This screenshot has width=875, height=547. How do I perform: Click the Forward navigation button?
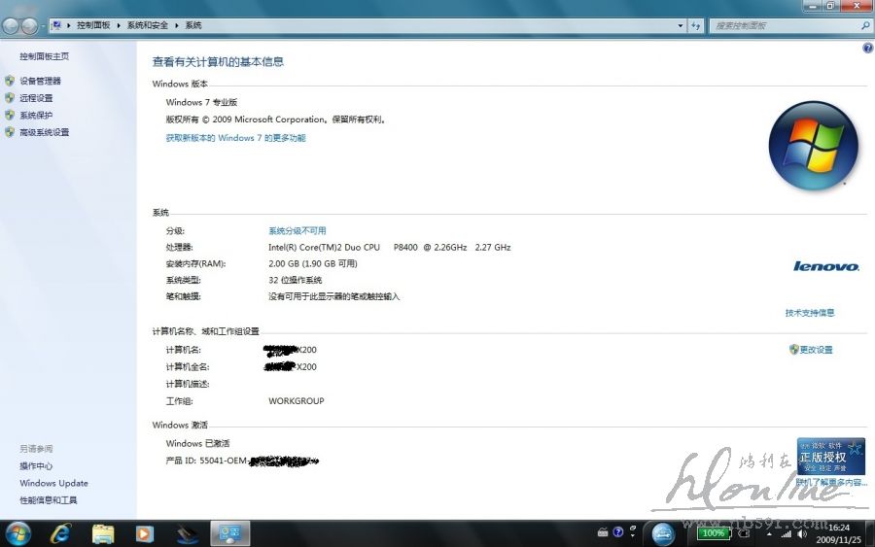click(29, 25)
